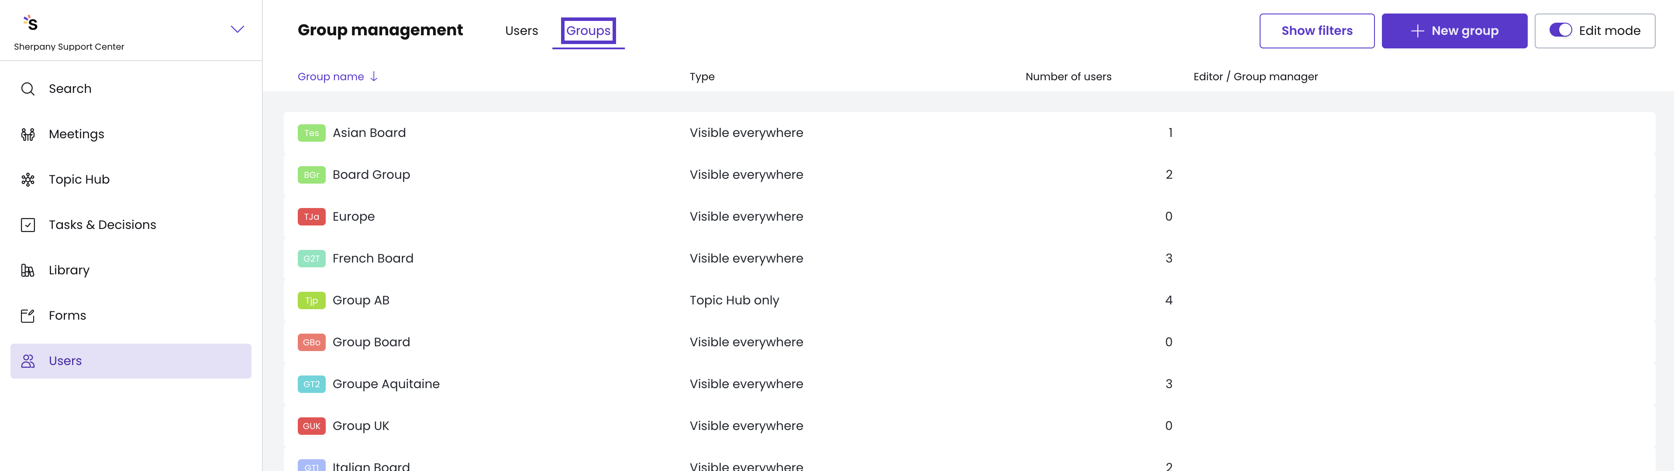This screenshot has width=1674, height=471.
Task: Open the Asian Board group
Action: pyautogui.click(x=369, y=133)
